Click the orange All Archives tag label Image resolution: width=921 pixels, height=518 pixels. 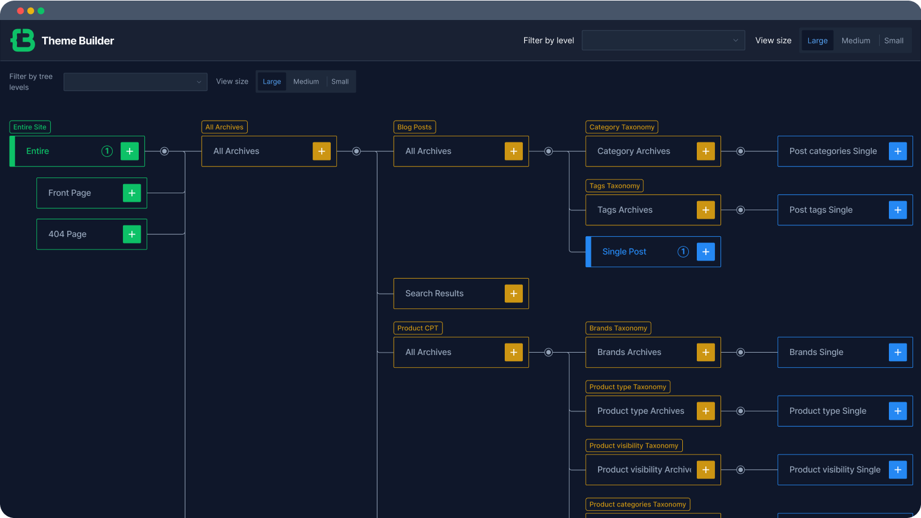(224, 127)
